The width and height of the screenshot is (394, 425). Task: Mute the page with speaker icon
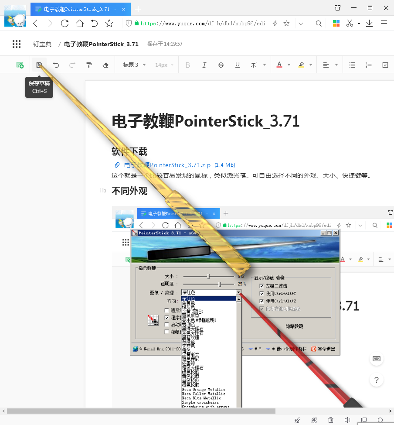pyautogui.click(x=347, y=420)
